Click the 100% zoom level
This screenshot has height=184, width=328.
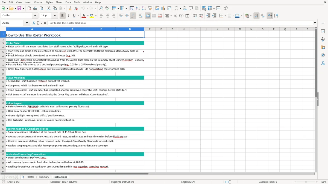pyautogui.click(x=323, y=182)
